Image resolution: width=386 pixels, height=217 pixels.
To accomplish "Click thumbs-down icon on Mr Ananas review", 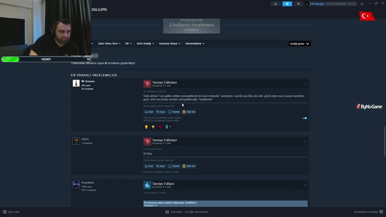I will point(147,84).
